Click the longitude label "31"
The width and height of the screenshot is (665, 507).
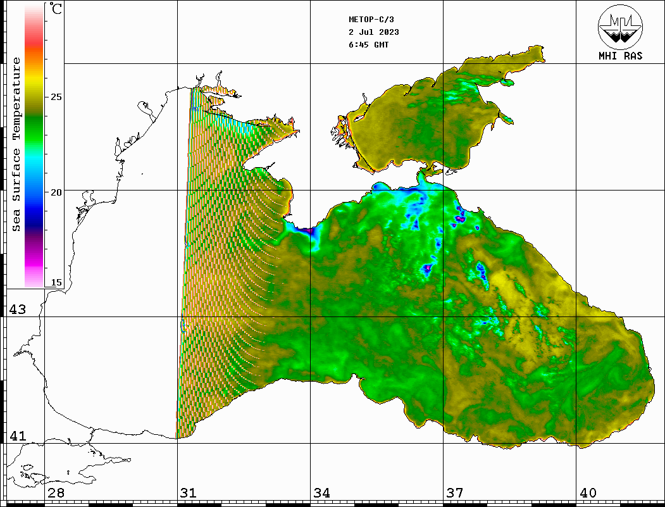click(x=189, y=493)
